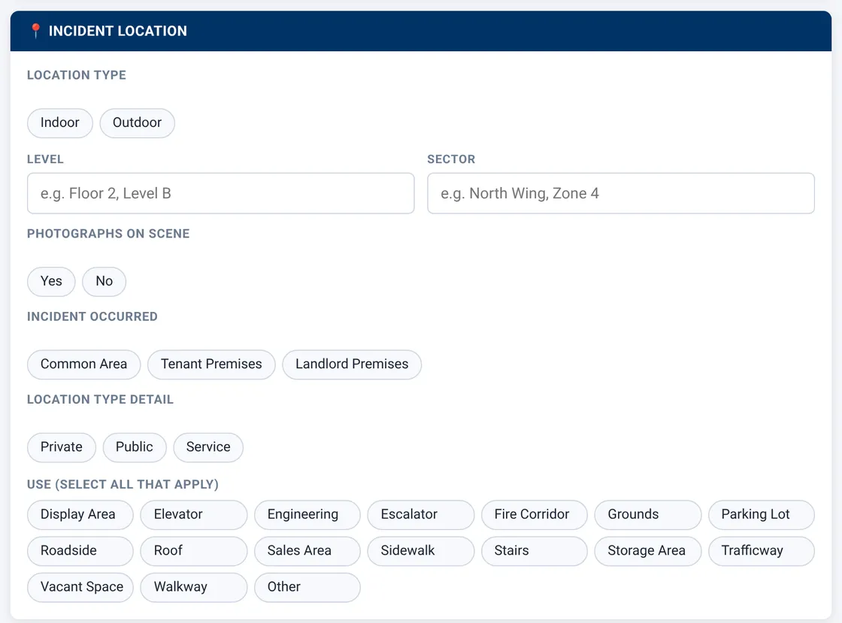Click the red location pin icon

35,31
